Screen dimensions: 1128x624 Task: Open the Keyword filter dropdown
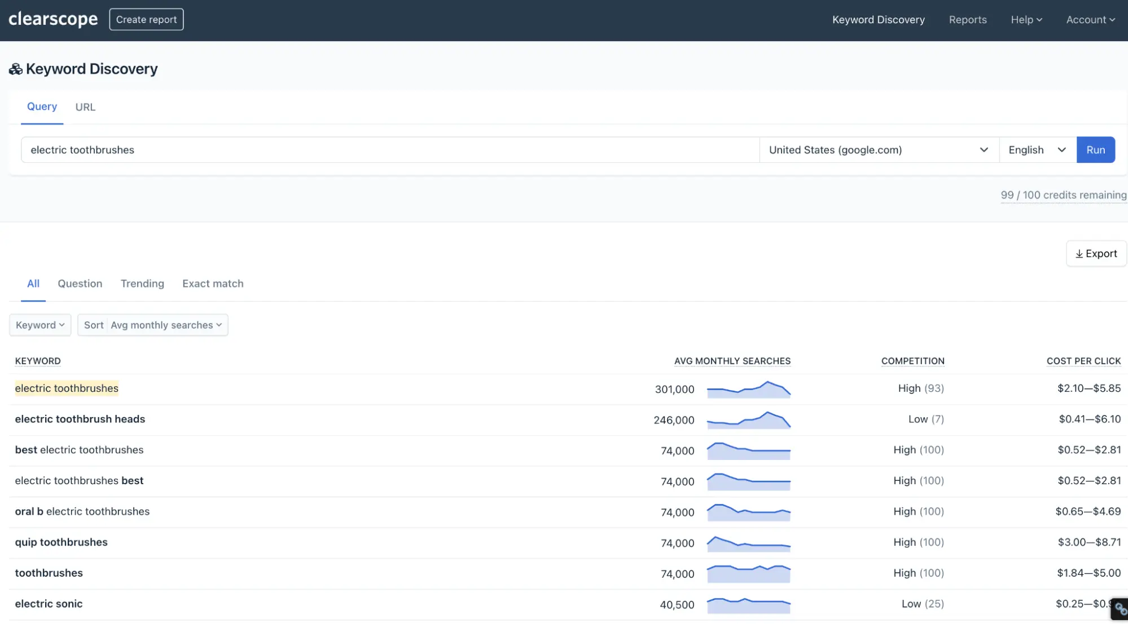[40, 325]
